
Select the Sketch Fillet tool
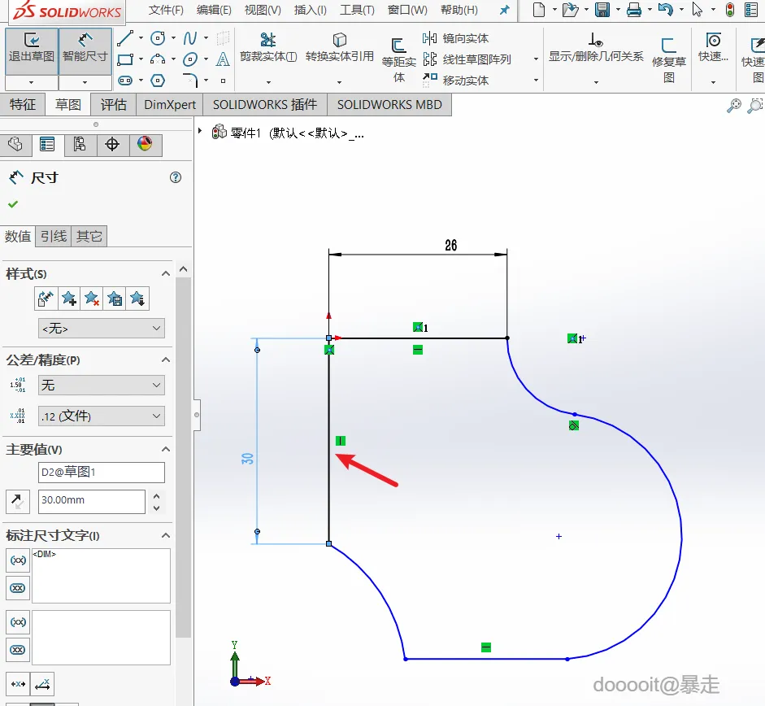click(x=189, y=80)
